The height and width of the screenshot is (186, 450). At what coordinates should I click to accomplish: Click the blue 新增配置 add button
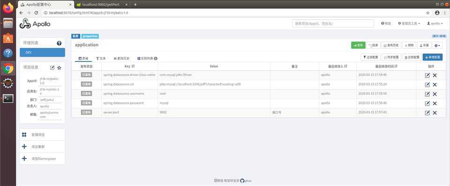(x=433, y=57)
